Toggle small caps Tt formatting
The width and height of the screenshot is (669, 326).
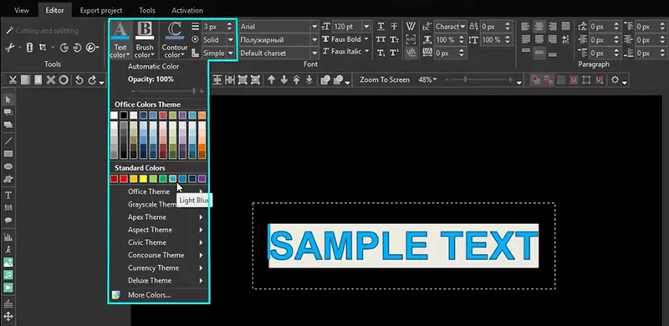point(394,39)
